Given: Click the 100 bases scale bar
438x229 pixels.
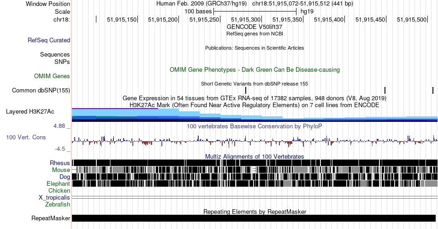Looking at the screenshot, I should pyautogui.click(x=255, y=11).
